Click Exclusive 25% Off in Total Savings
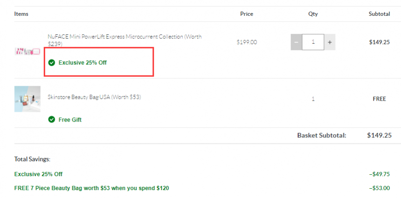401x198 pixels. [38, 174]
